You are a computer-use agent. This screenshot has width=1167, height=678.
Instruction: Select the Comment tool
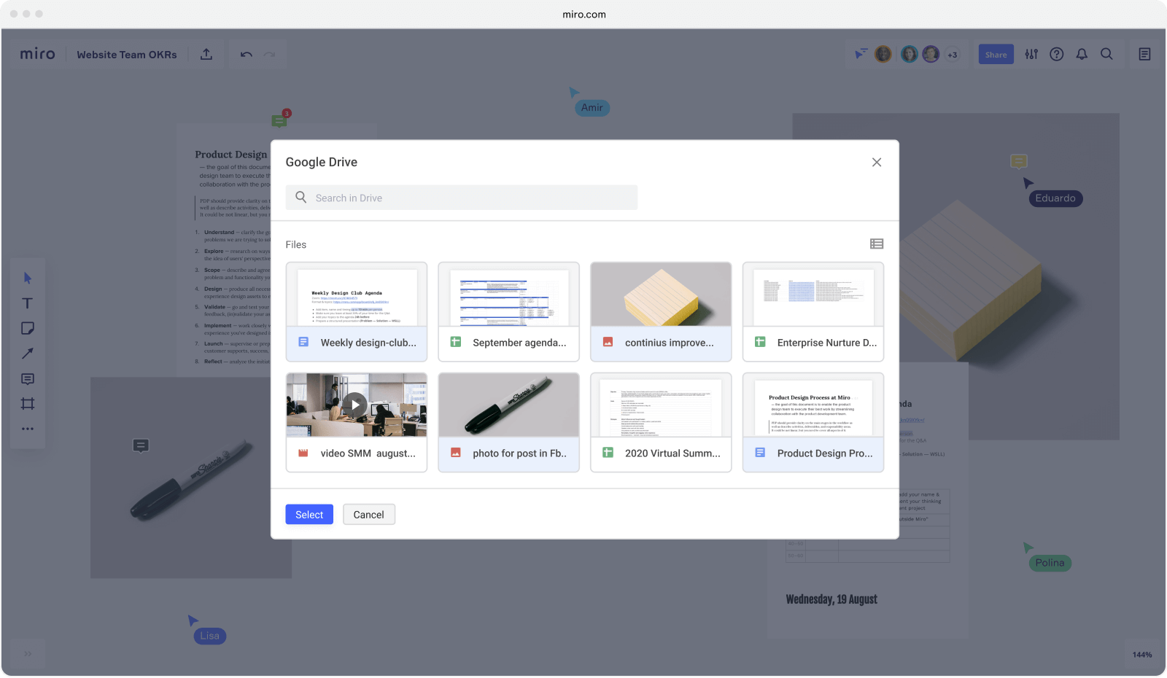tap(28, 379)
